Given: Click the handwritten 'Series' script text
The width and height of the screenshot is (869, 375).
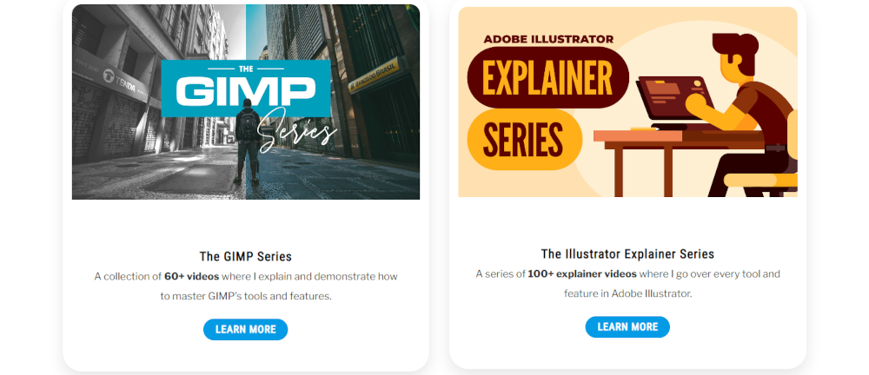Looking at the screenshot, I should point(296,131).
